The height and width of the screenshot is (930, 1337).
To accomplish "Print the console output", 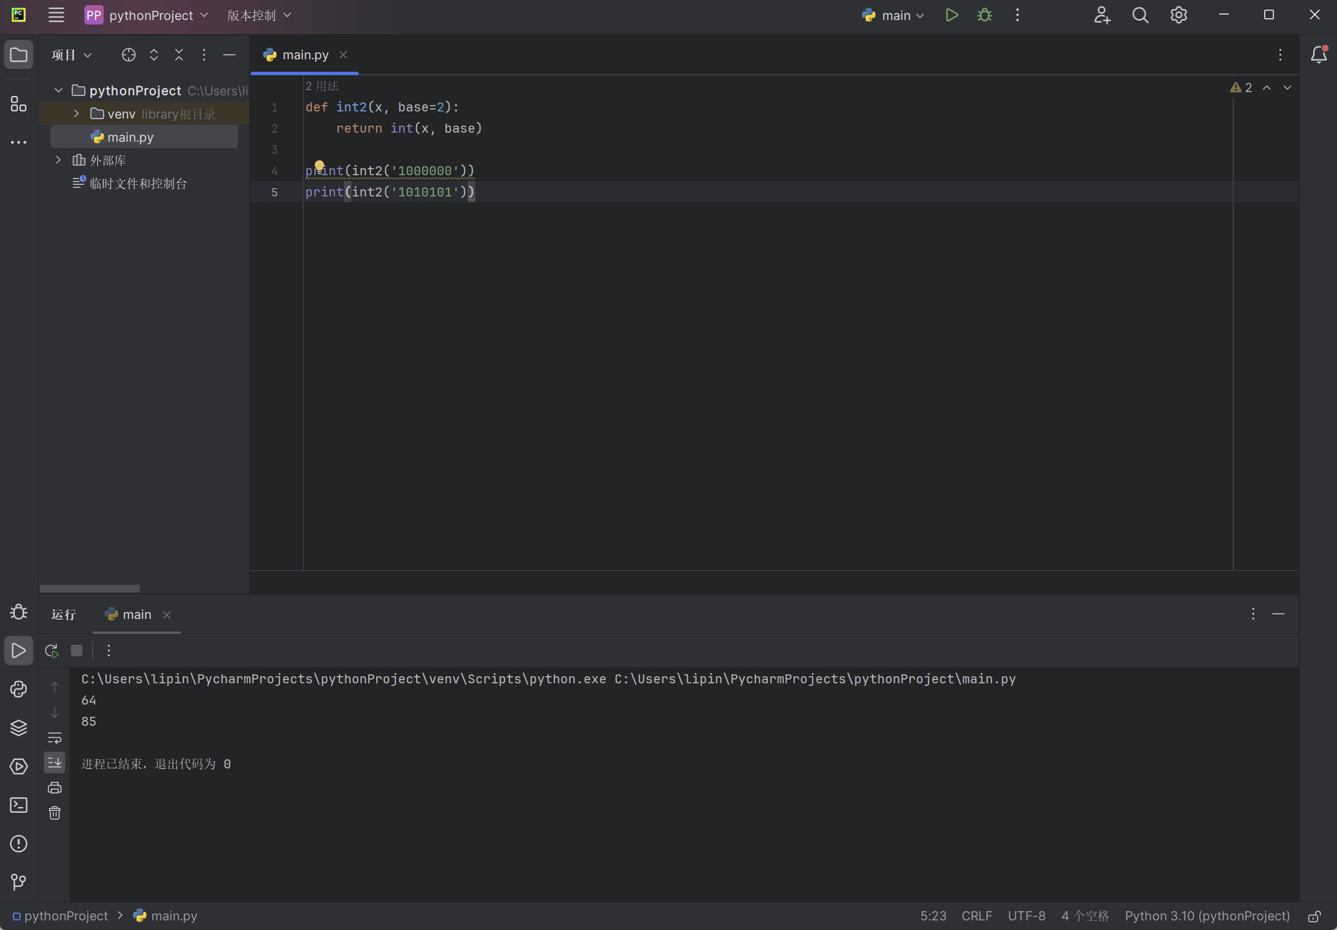I will [x=55, y=788].
